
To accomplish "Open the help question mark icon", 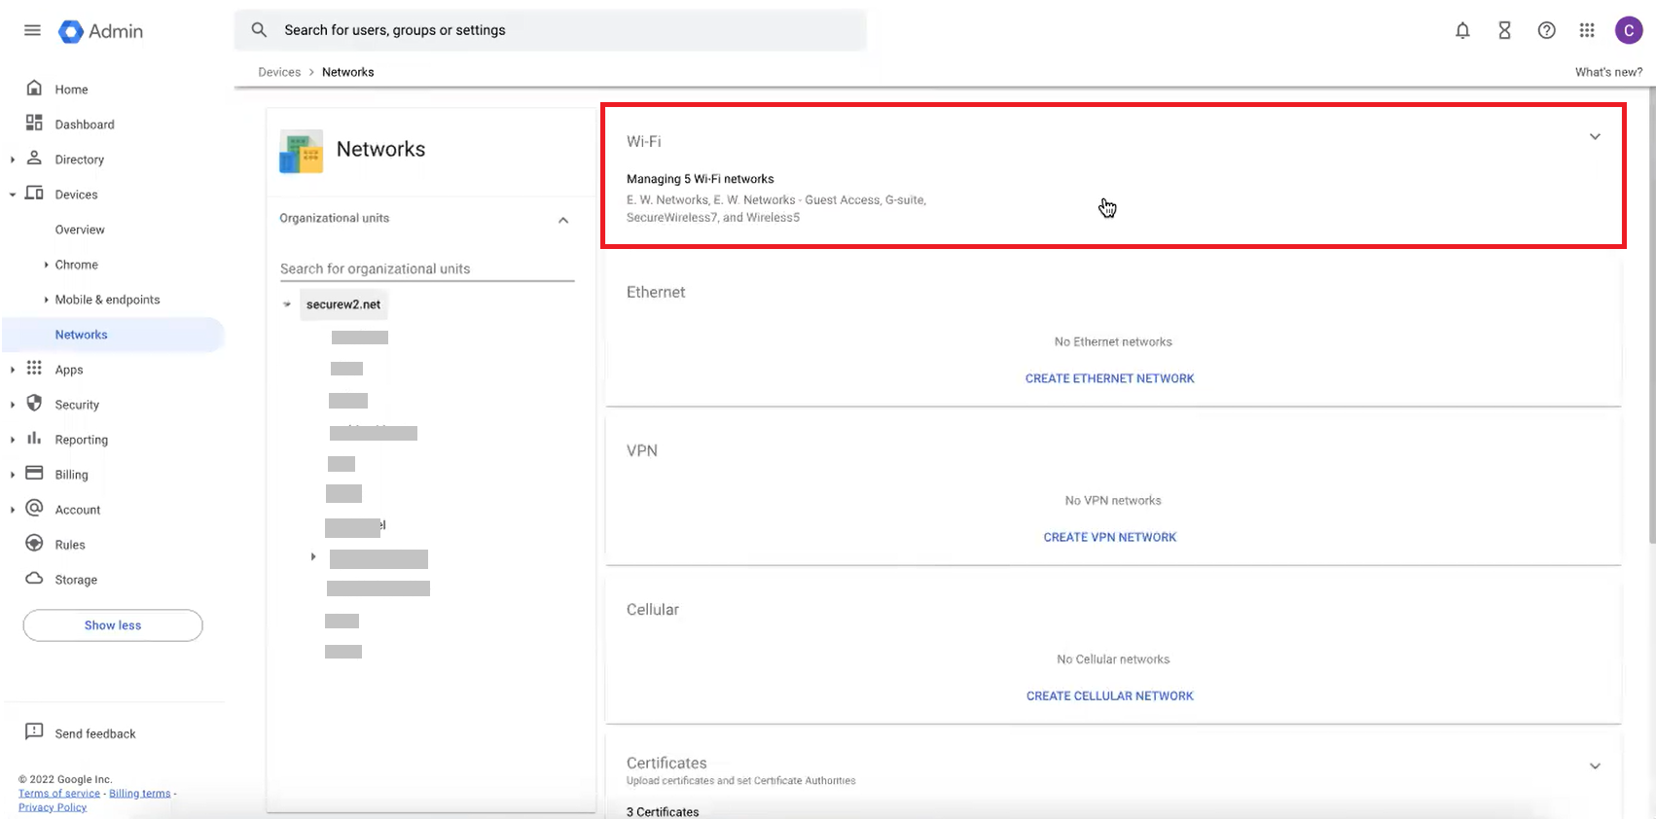I will (1546, 30).
